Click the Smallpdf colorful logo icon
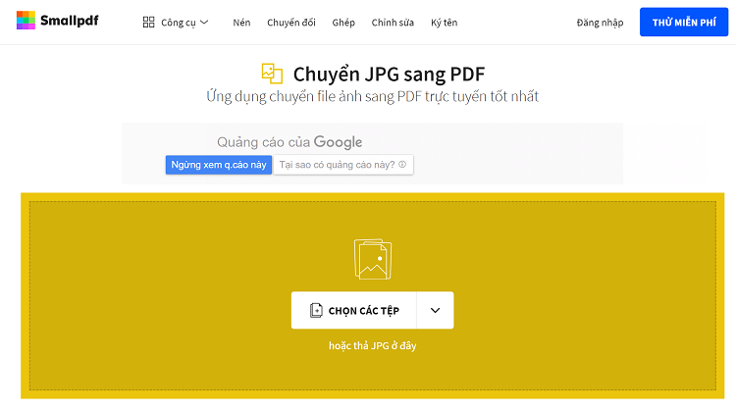736x409 pixels. (26, 21)
